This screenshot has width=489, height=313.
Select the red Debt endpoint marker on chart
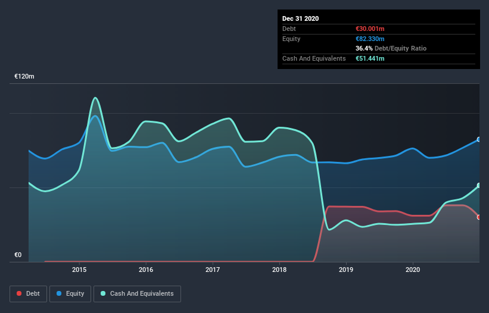pyautogui.click(x=479, y=217)
